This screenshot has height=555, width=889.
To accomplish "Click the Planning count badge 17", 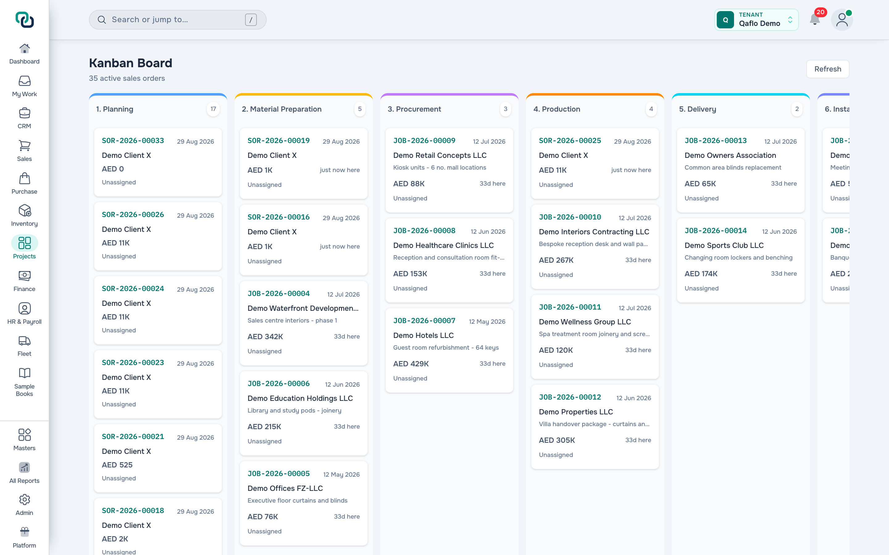I will [x=213, y=109].
